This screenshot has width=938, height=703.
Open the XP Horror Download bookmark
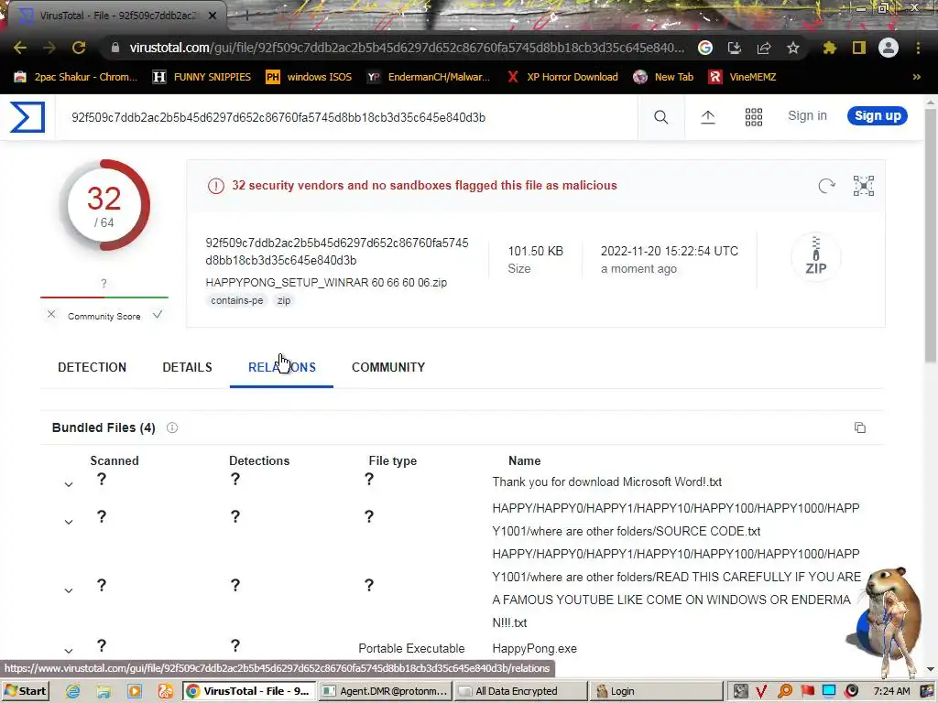pos(562,77)
